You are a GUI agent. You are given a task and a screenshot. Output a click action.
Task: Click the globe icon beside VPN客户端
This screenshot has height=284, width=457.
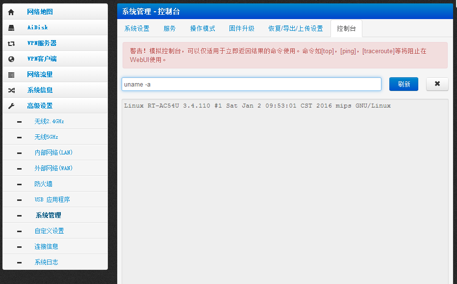pos(11,59)
